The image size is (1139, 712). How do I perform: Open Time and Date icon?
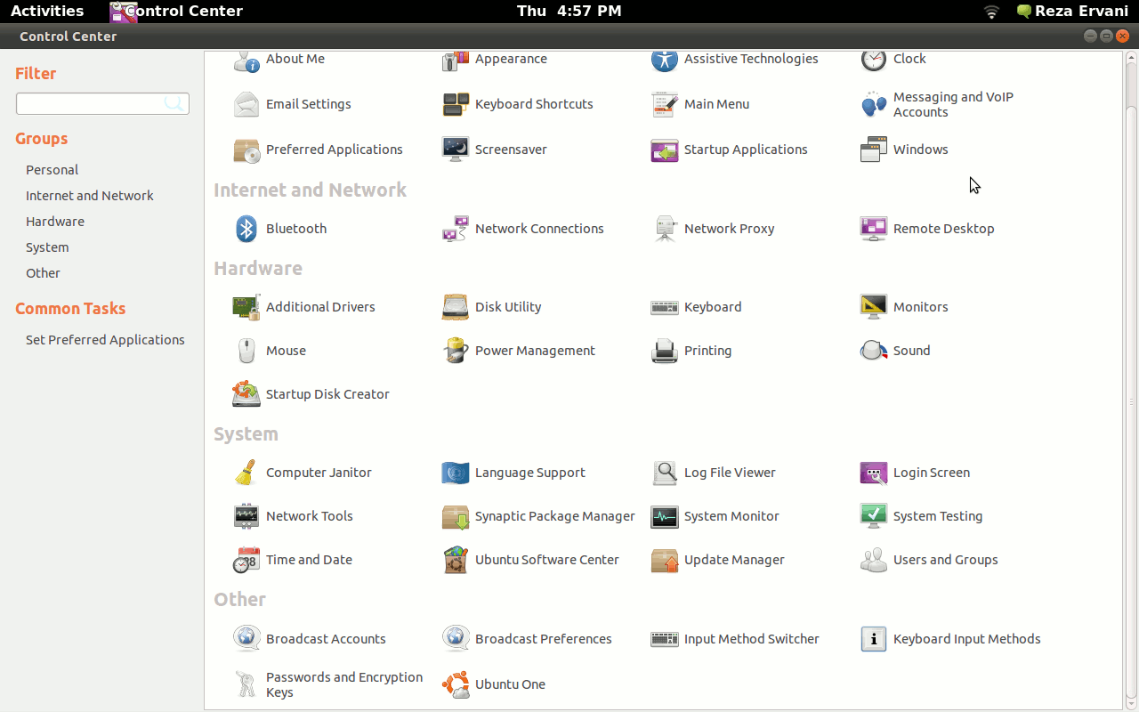coord(246,560)
